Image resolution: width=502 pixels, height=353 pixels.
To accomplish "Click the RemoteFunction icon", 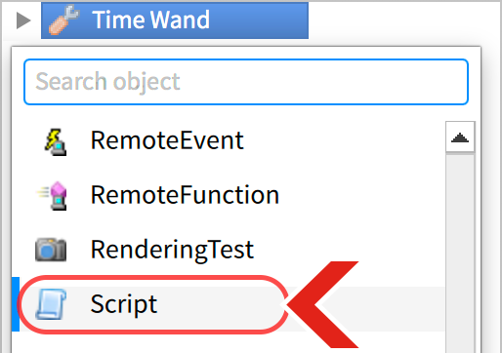I will [x=53, y=196].
